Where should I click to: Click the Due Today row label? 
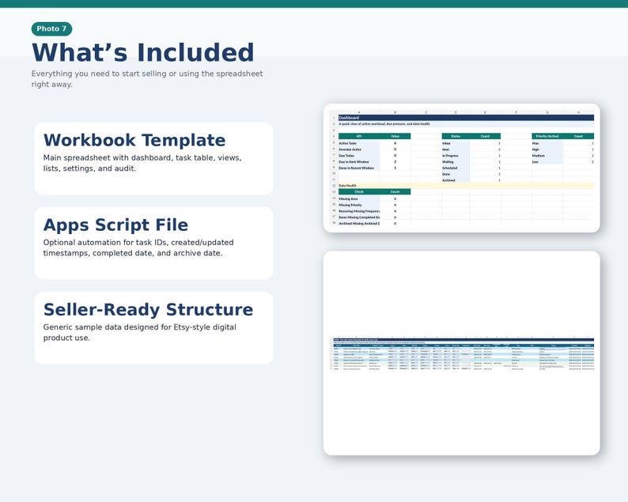(346, 155)
